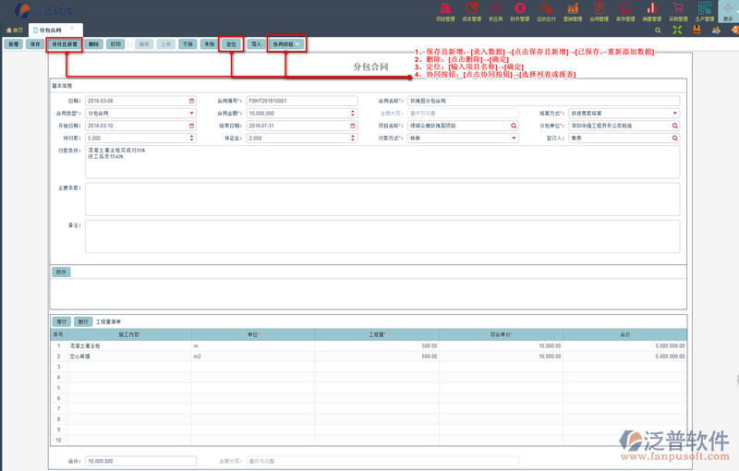
Task: Click the search magnifier in top bar
Action: [x=658, y=30]
